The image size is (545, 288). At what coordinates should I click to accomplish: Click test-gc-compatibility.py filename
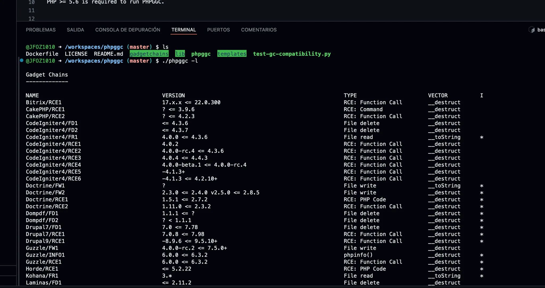pos(292,54)
